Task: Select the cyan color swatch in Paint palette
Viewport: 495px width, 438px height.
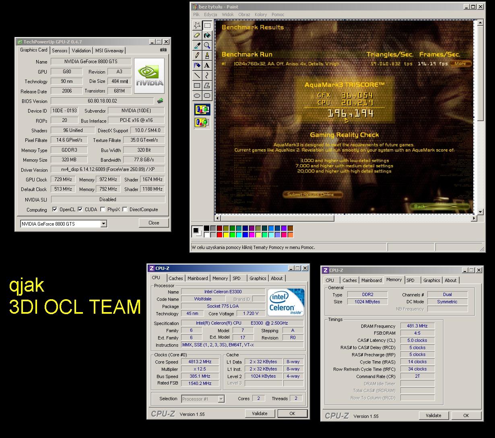Action: (x=239, y=235)
